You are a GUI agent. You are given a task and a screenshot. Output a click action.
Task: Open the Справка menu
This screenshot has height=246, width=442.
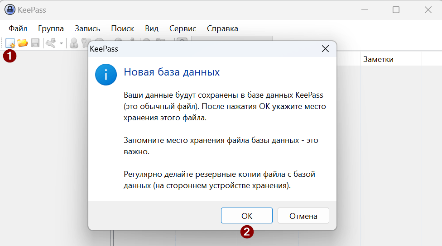(x=222, y=28)
